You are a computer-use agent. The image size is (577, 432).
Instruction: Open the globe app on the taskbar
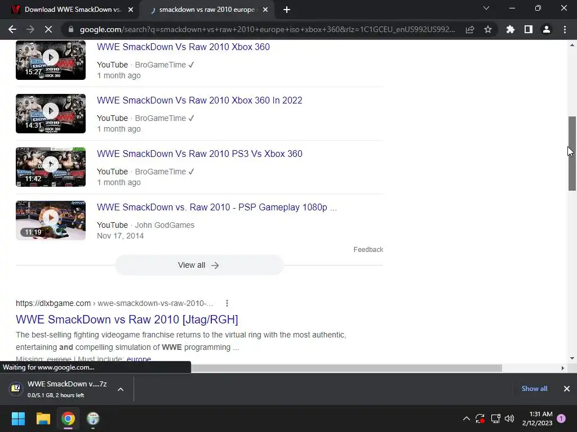click(x=93, y=418)
